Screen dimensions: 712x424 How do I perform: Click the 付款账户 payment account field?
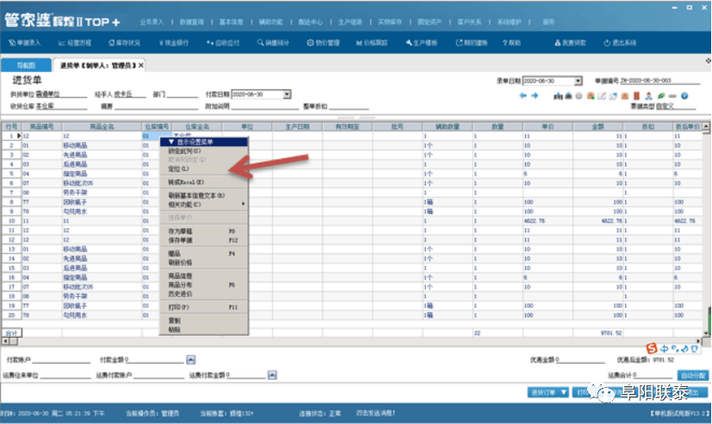(x=61, y=359)
